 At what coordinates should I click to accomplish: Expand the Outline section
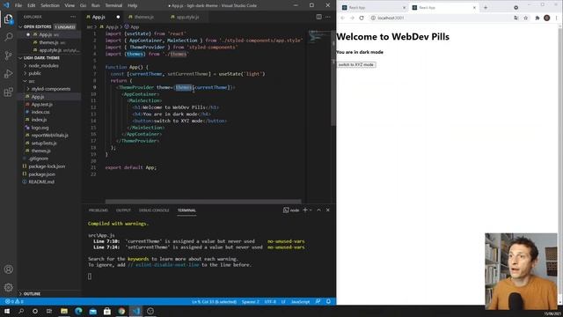(32, 293)
